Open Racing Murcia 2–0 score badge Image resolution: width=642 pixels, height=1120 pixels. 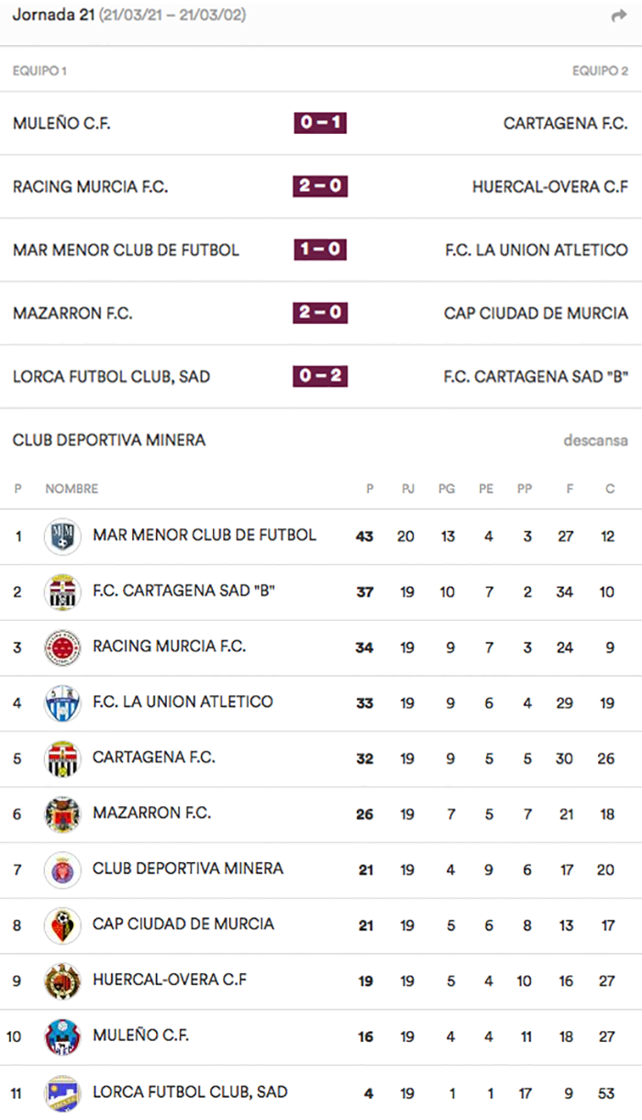pos(320,187)
